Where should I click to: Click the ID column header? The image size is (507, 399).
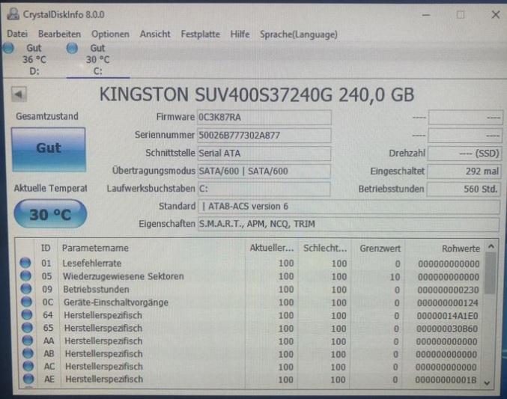(46, 248)
